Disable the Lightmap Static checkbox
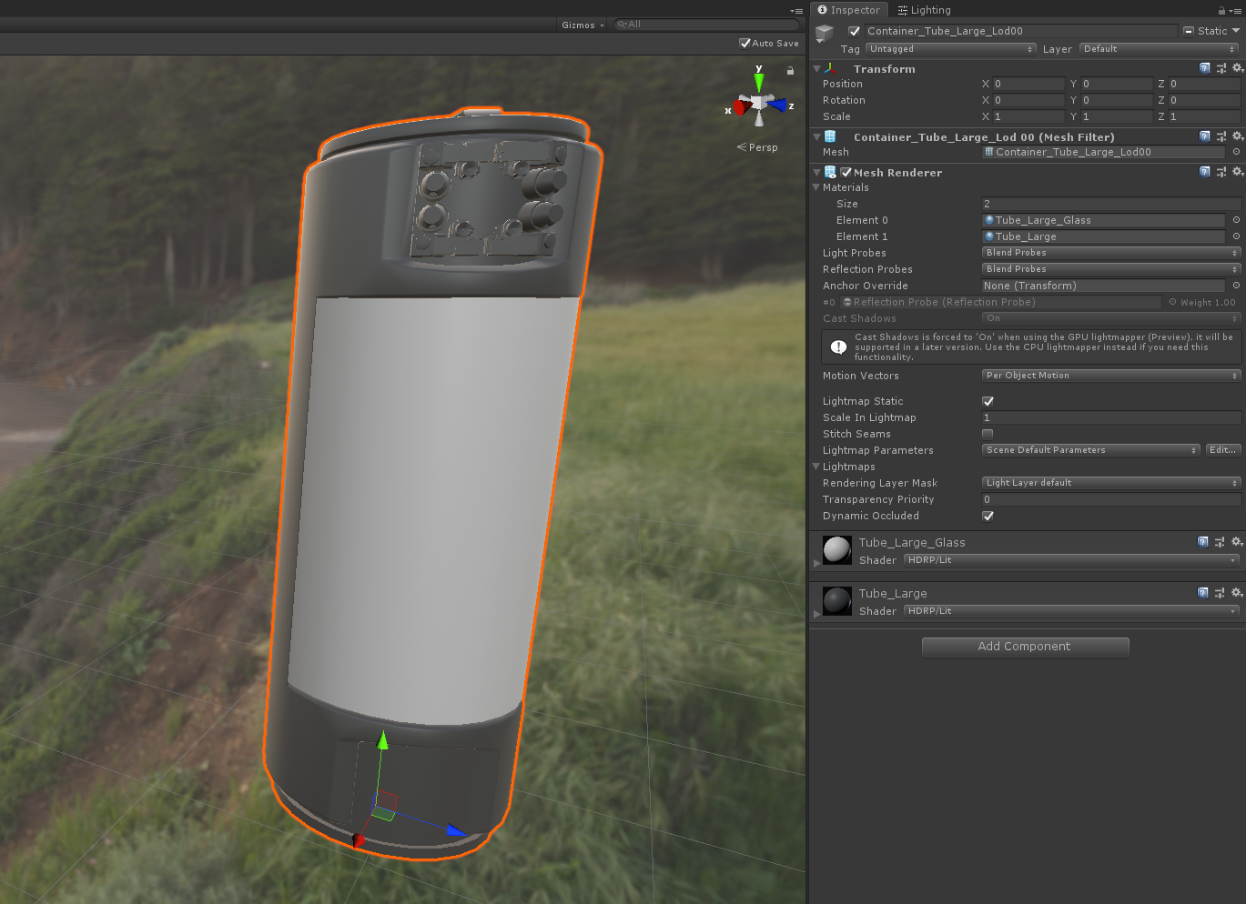Screen dimensions: 1246x904 click(988, 401)
